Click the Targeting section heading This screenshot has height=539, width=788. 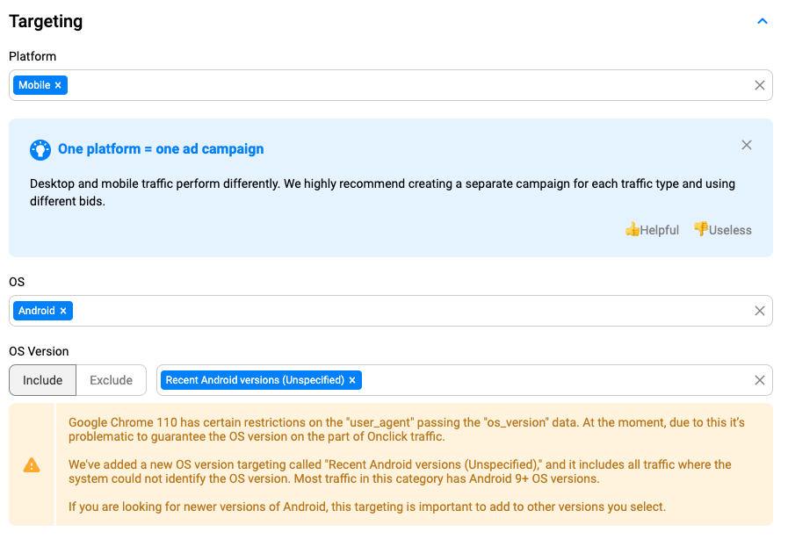(x=46, y=22)
